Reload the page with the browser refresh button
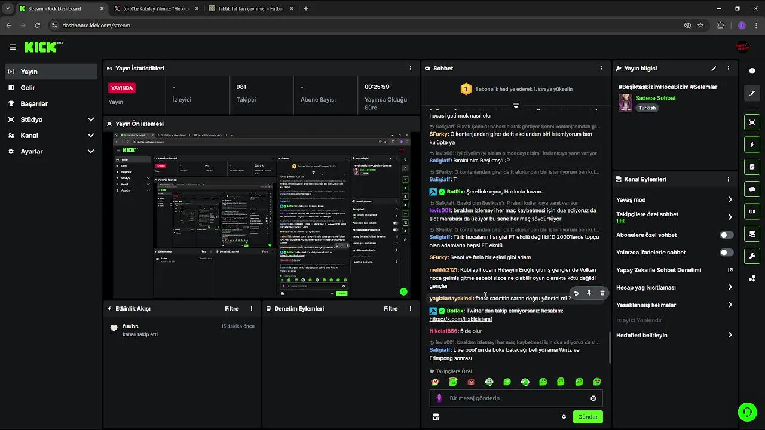Viewport: 765px width, 430px height. [x=38, y=26]
